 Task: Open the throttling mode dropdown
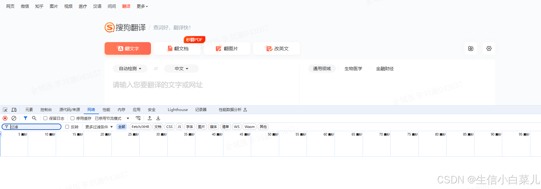click(x=112, y=118)
